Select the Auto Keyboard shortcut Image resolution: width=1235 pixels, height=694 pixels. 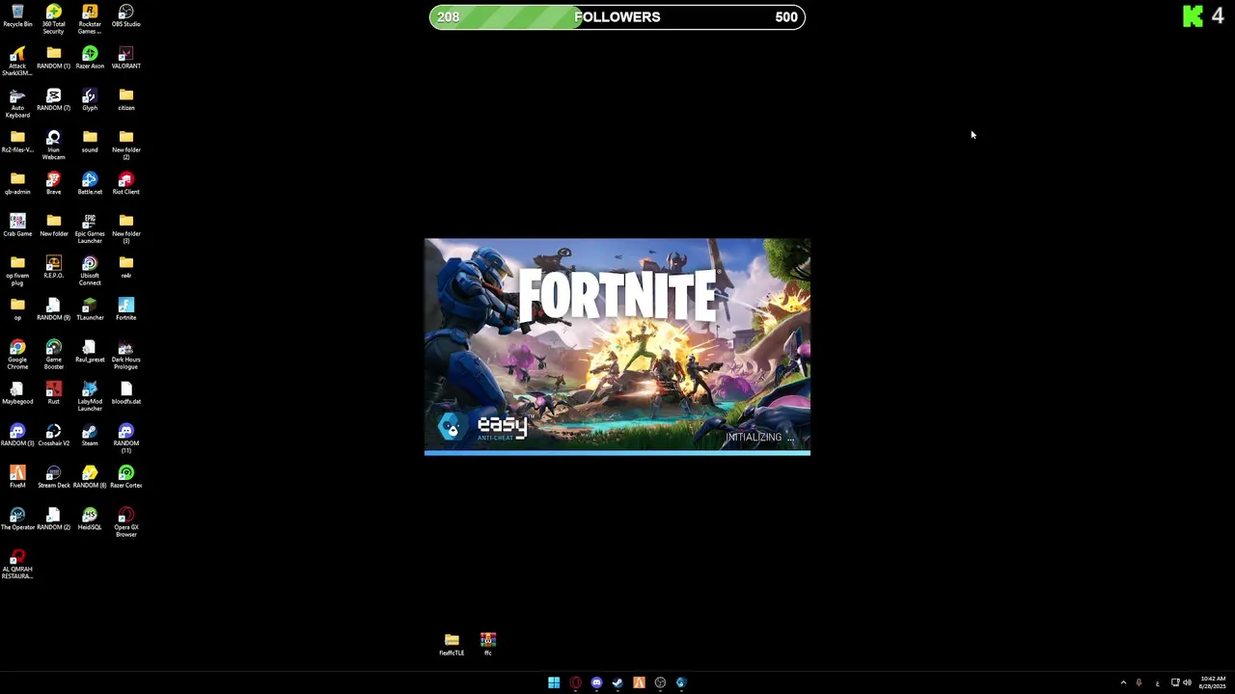(x=17, y=103)
